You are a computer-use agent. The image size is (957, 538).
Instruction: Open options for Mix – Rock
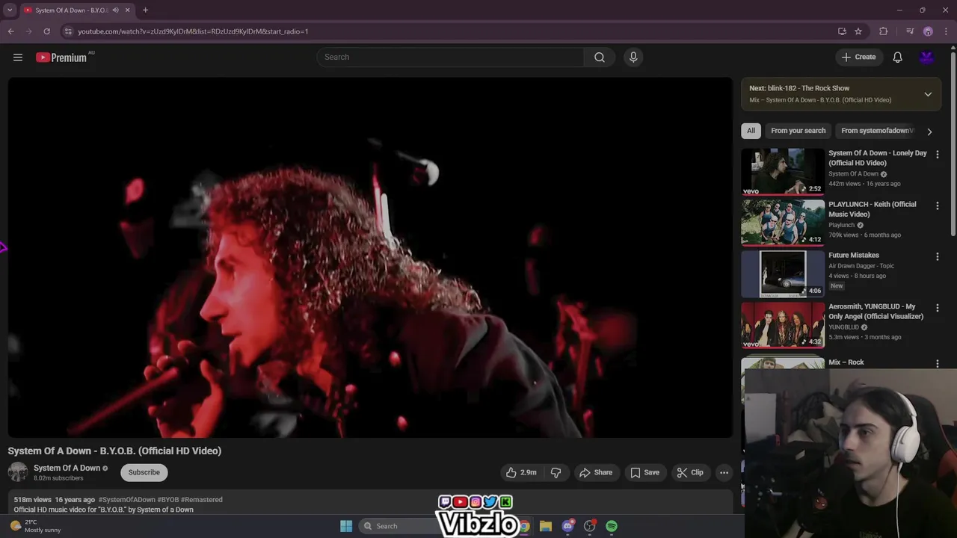(x=938, y=363)
